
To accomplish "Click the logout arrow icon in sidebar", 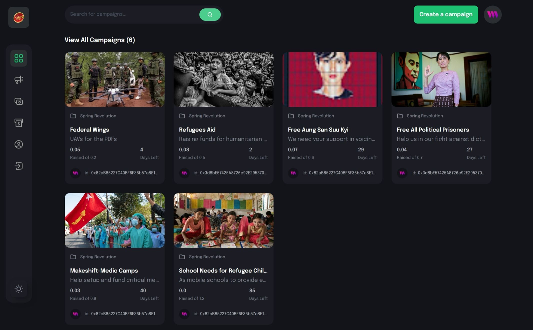I will click(x=19, y=166).
